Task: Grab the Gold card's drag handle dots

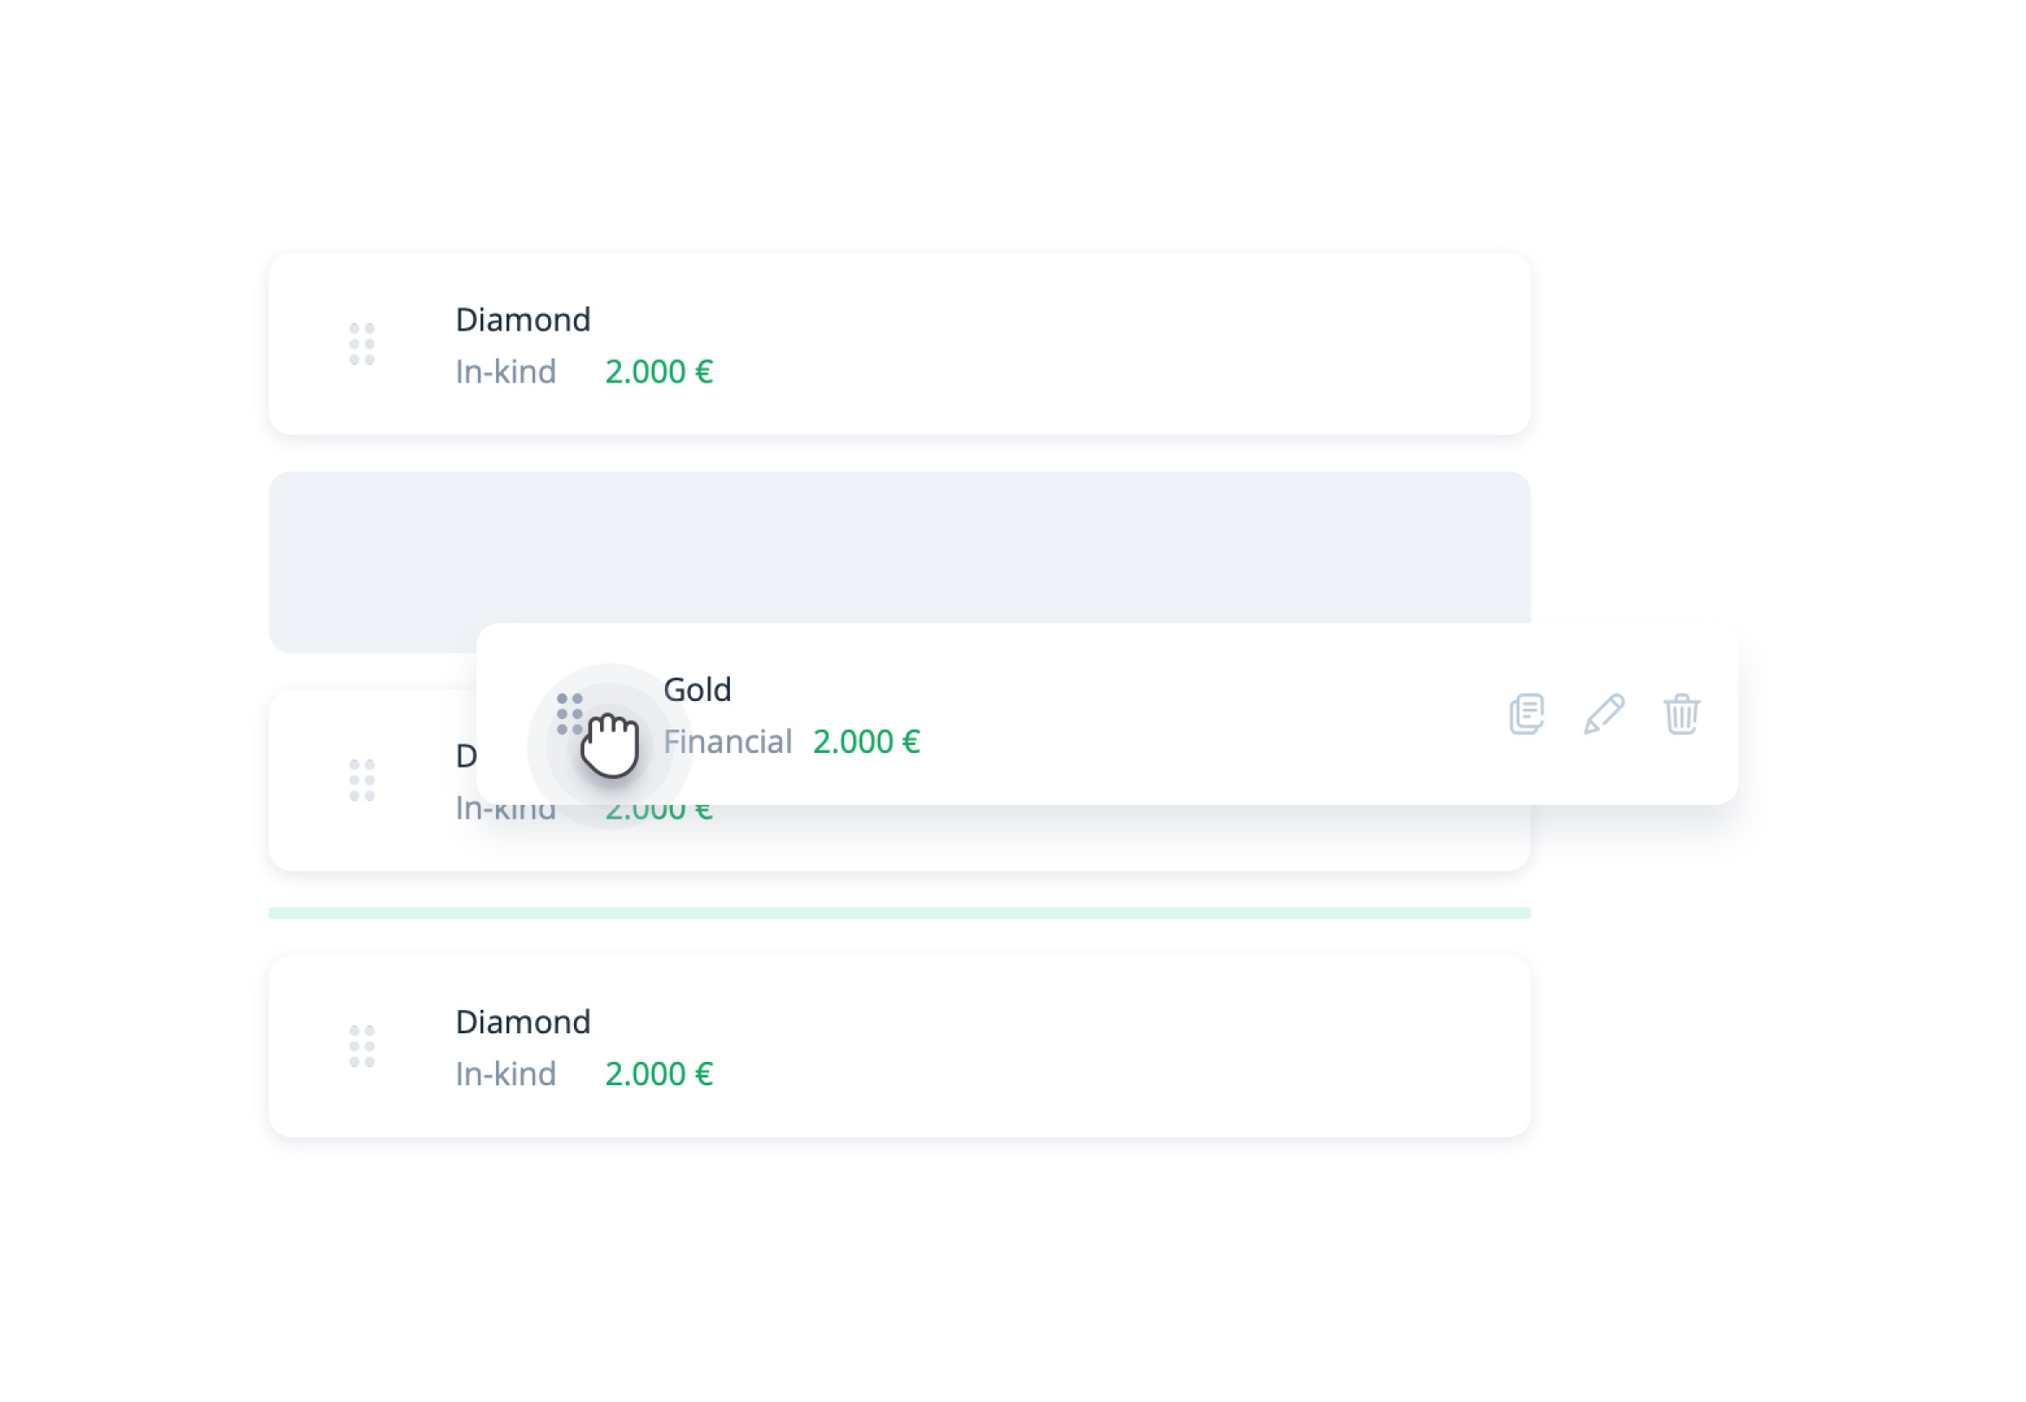Action: click(570, 713)
